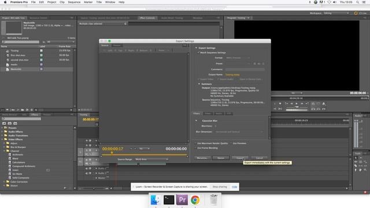Click Stop sharing in the Loom bar
Screen dimensions: 370x208
click(220, 187)
